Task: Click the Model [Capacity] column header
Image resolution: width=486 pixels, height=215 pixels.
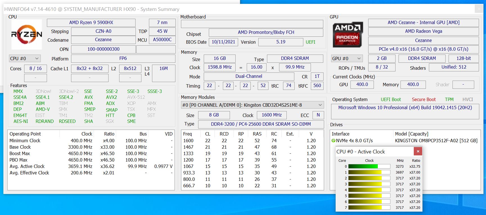Action: pyautogui.click(x=412, y=134)
